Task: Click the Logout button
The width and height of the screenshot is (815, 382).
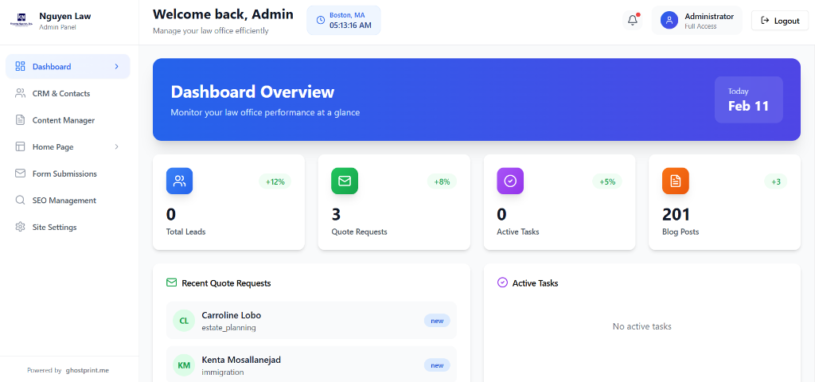Action: tap(780, 20)
